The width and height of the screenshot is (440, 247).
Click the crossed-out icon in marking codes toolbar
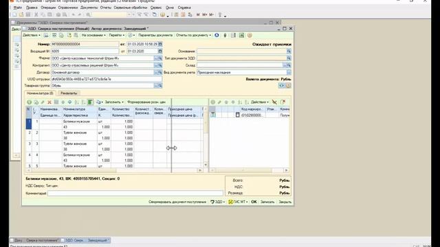(274, 102)
